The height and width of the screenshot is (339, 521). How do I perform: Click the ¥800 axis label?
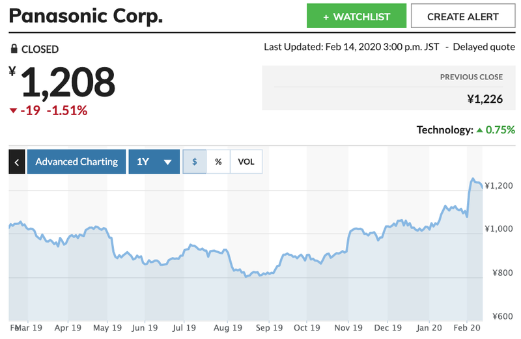[503, 273]
